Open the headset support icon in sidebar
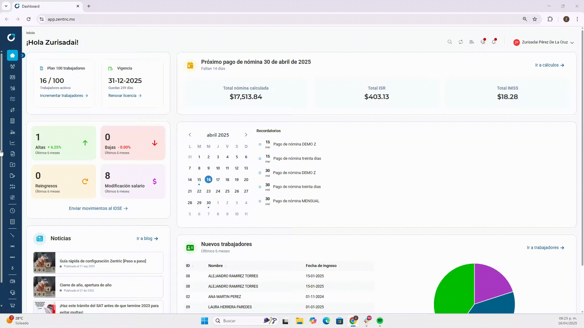 [x=12, y=292]
